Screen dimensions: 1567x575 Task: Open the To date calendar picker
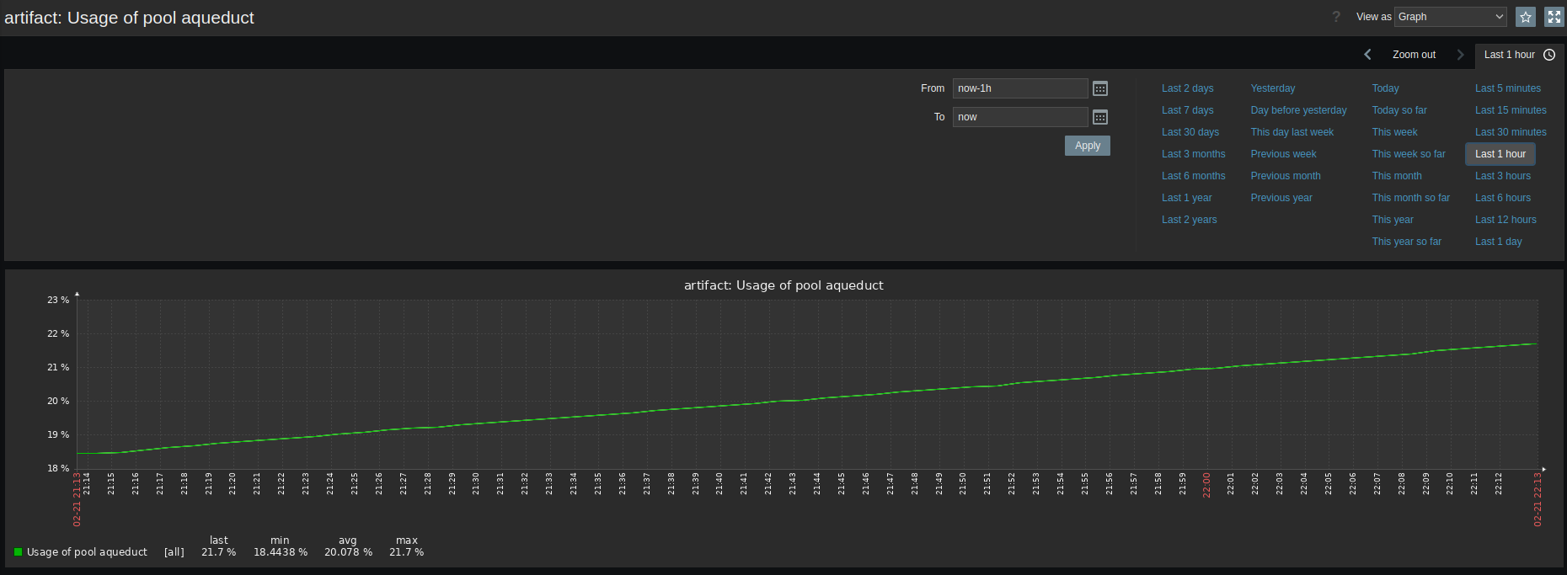click(x=1100, y=117)
